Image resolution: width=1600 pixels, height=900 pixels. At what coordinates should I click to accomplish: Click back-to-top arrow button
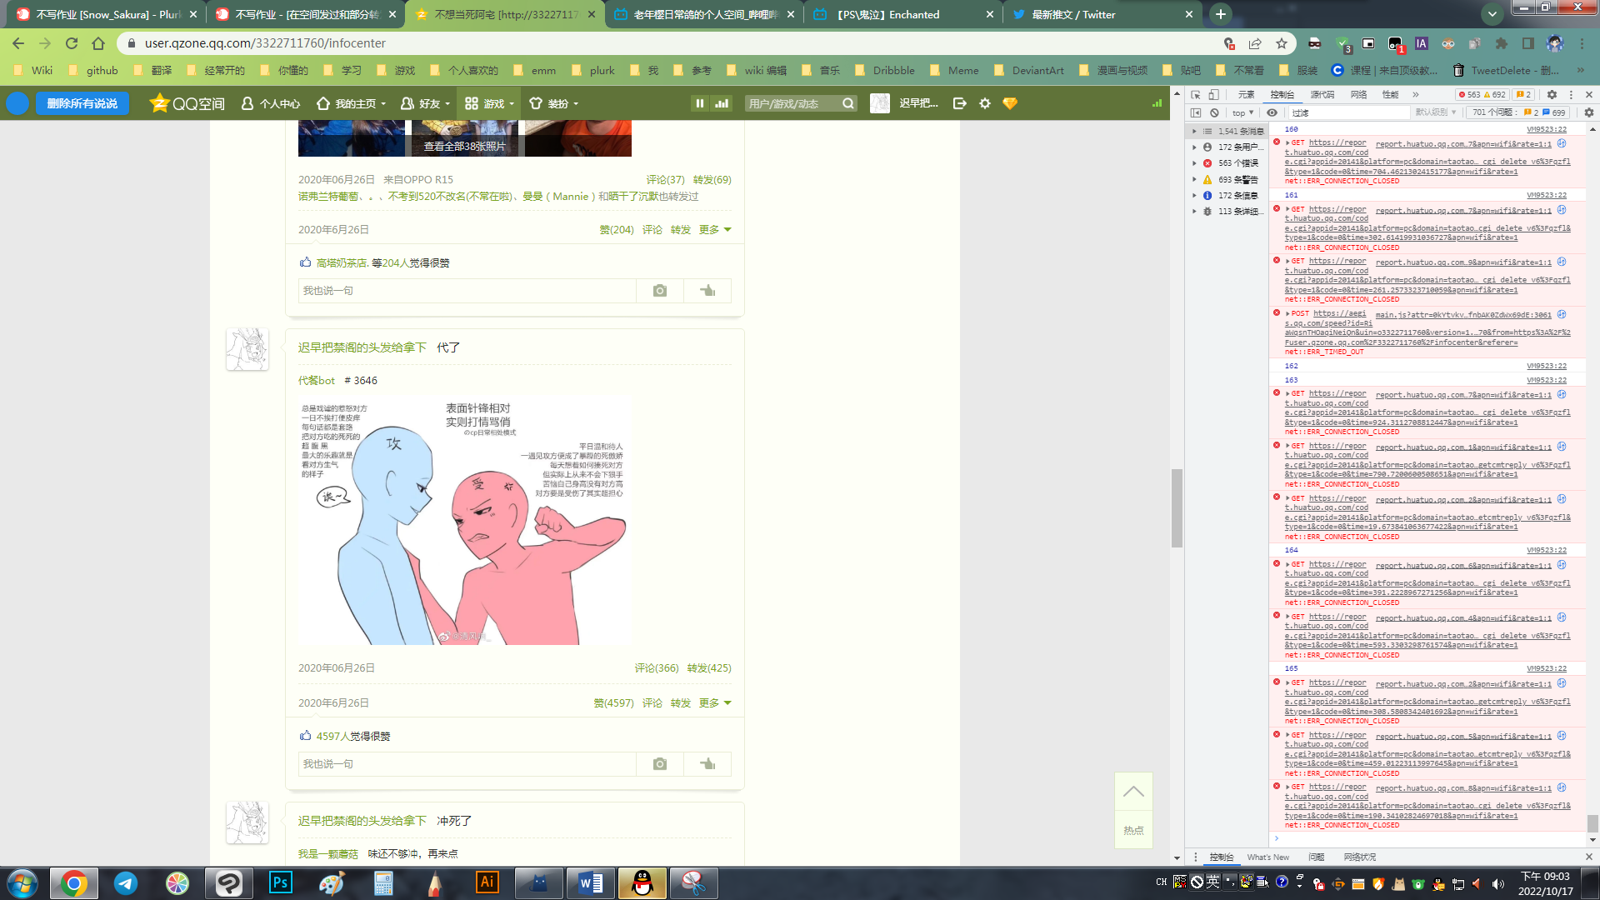(x=1133, y=792)
